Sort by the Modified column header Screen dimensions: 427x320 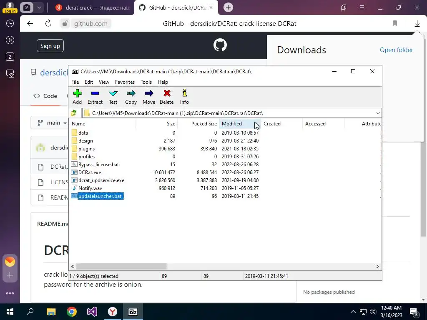click(240, 123)
